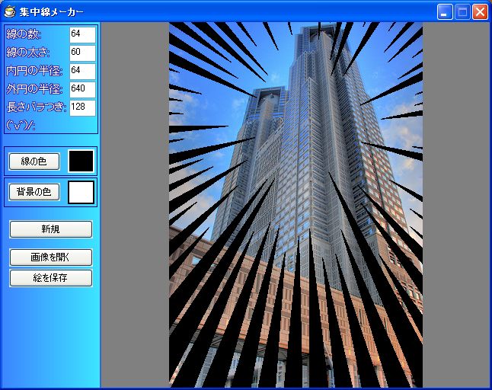Open the 線の色 color chooser button
Screen dimensions: 492x390
click(34, 161)
